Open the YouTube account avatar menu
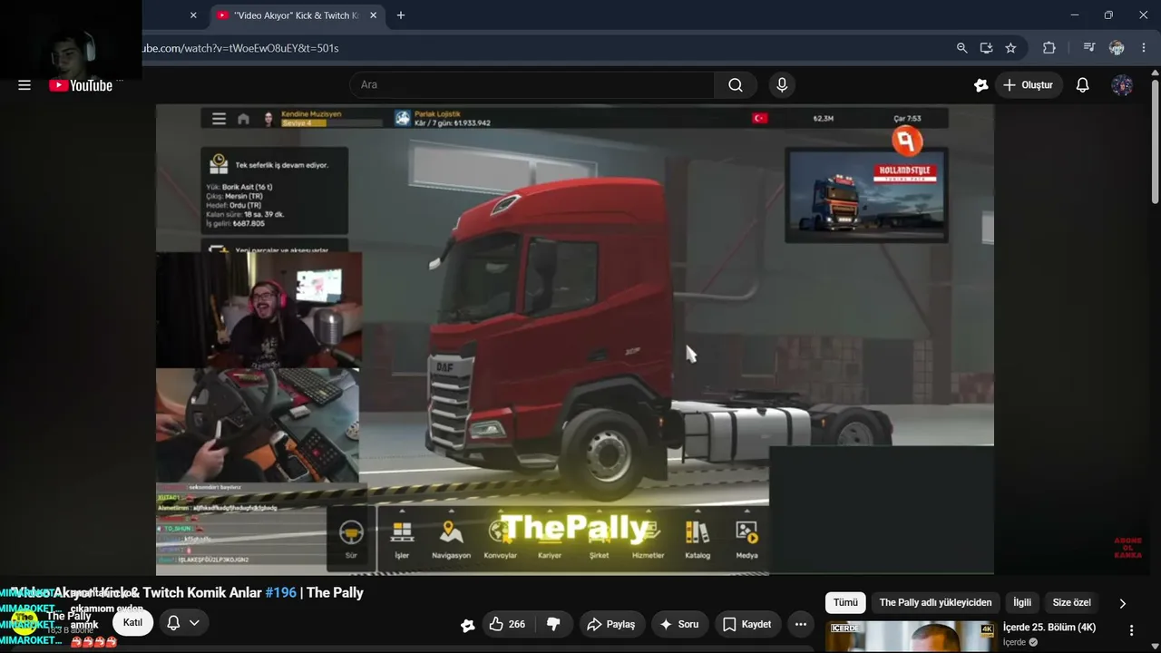 coord(1122,85)
